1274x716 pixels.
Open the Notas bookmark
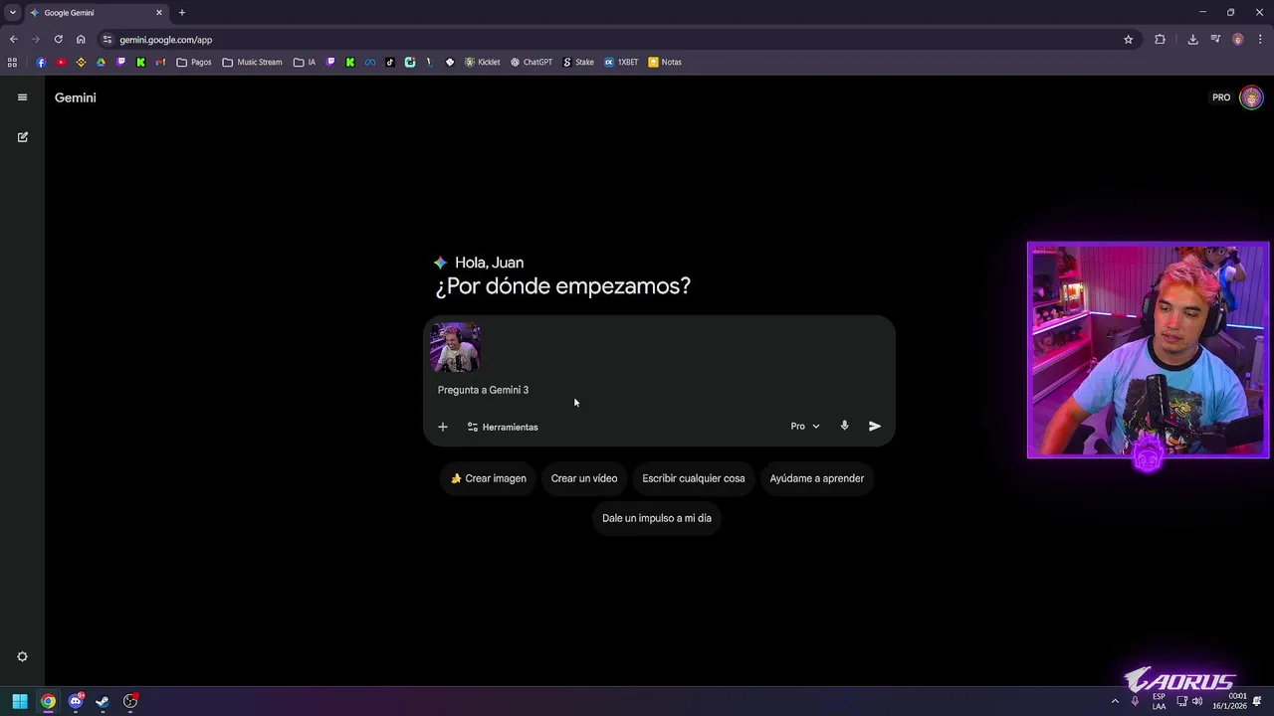click(665, 62)
